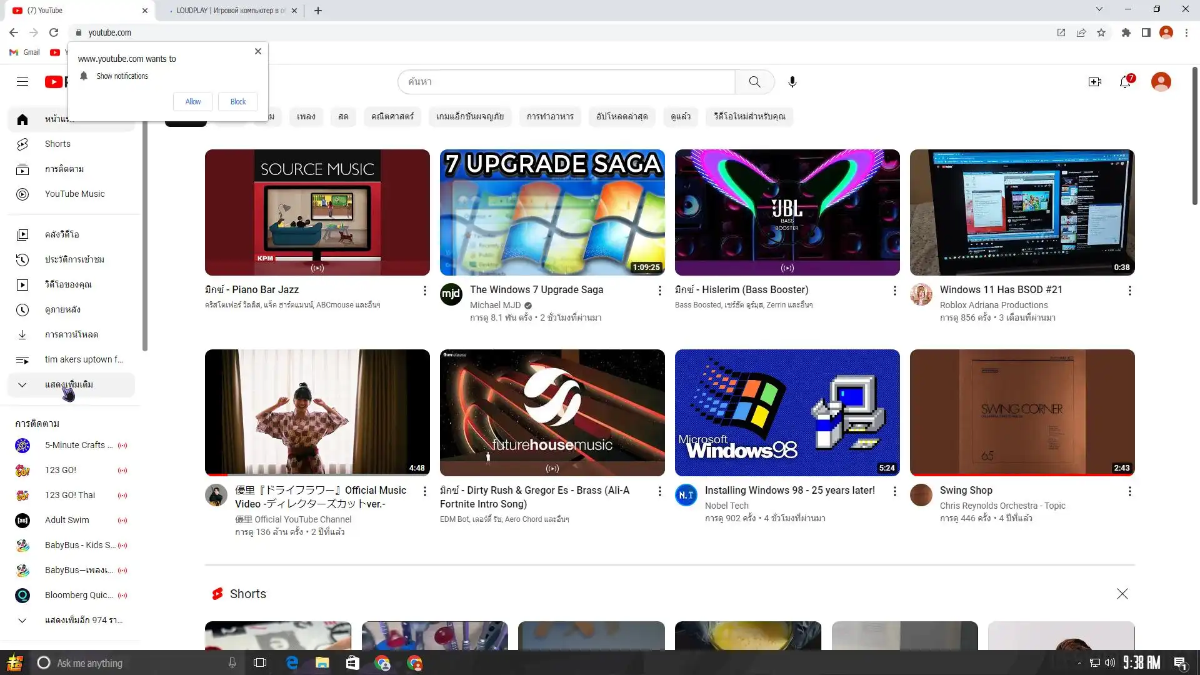This screenshot has width=1200, height=675.
Task: Allow YouTube notifications in the popup
Action: [192, 102]
